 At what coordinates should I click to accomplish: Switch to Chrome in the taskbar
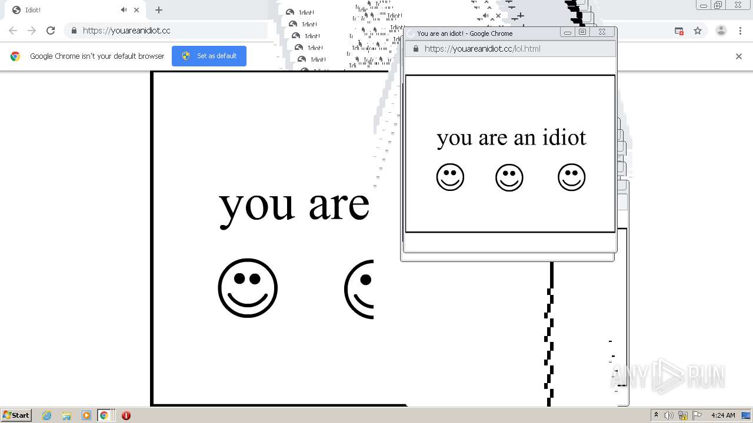(104, 415)
